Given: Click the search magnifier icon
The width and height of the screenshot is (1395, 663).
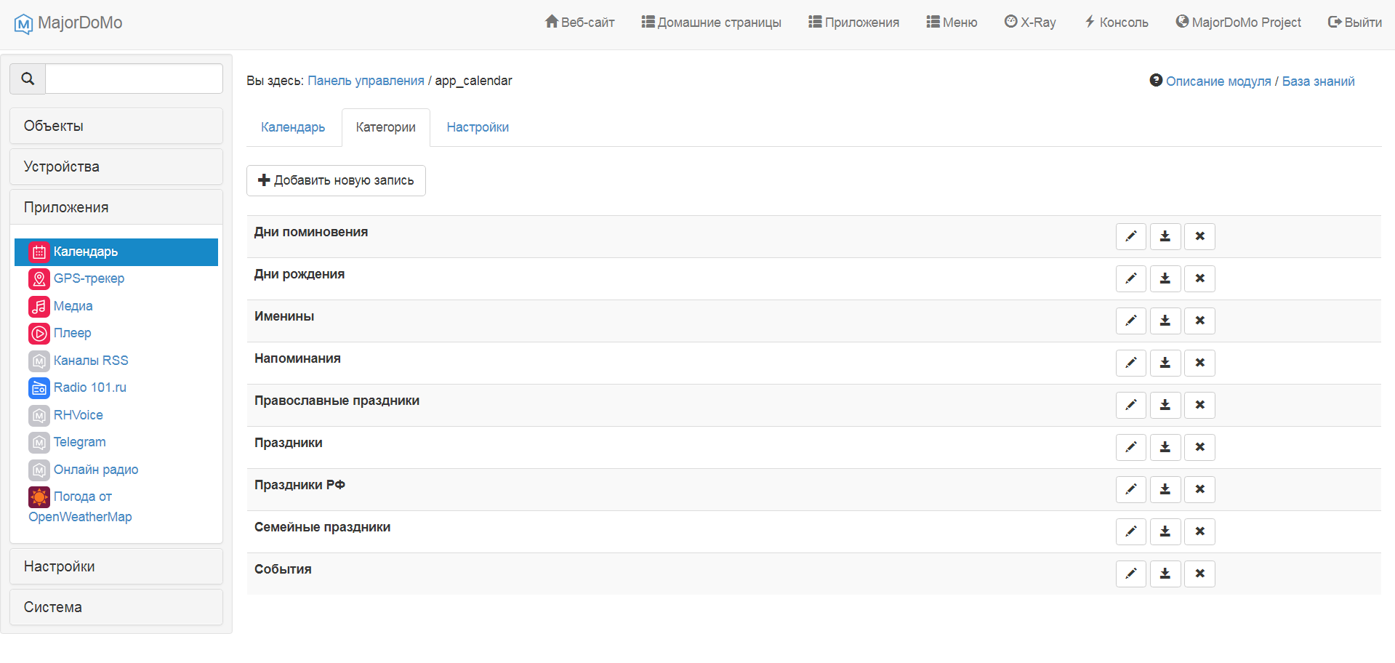Looking at the screenshot, I should tap(28, 79).
